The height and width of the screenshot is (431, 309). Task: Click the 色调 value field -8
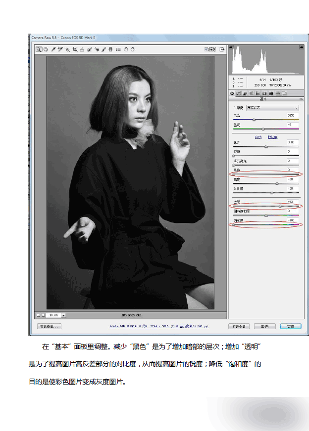click(x=293, y=125)
